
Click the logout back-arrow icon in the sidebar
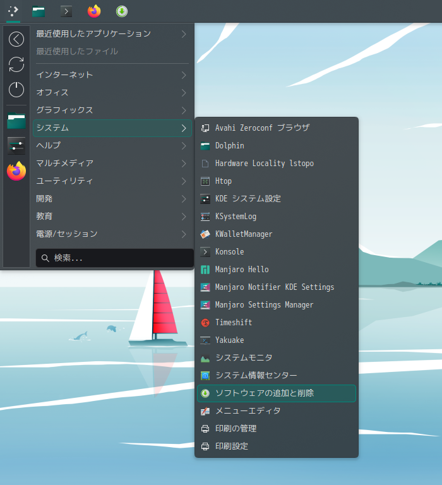click(16, 39)
